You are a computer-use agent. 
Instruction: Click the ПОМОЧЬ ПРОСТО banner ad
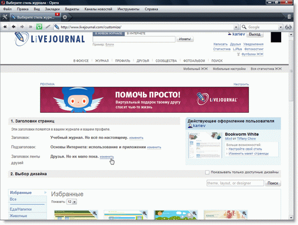click(145, 100)
